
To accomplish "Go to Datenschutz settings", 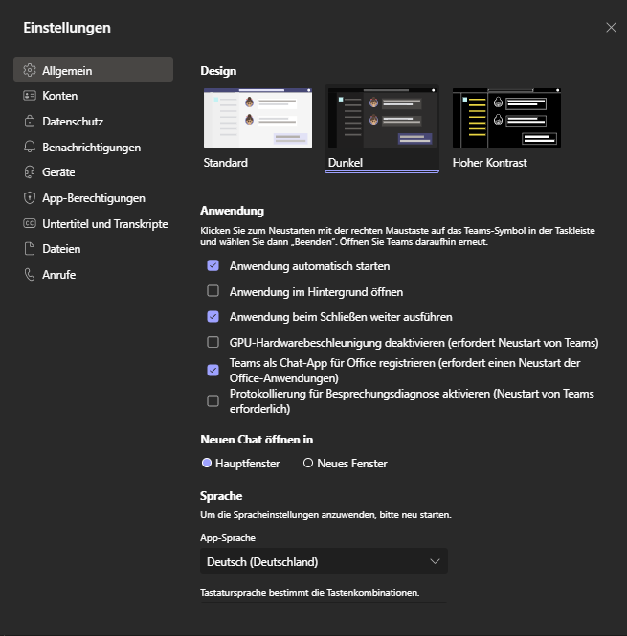I will (x=93, y=122).
